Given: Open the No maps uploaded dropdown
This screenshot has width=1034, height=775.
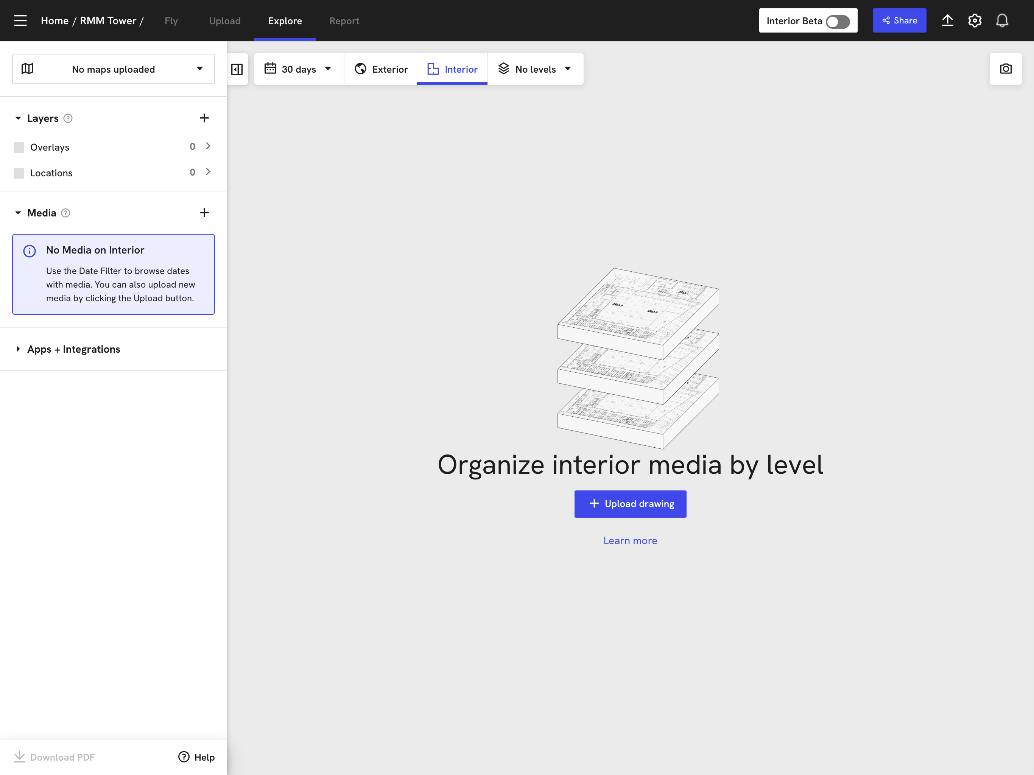Looking at the screenshot, I should click(113, 69).
